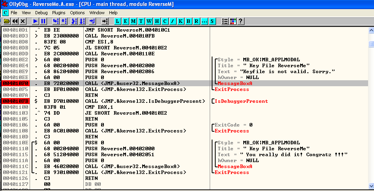The width and height of the screenshot is (374, 191).
Task: Click scroll up arrow of disassembly pane
Action: coord(371,30)
